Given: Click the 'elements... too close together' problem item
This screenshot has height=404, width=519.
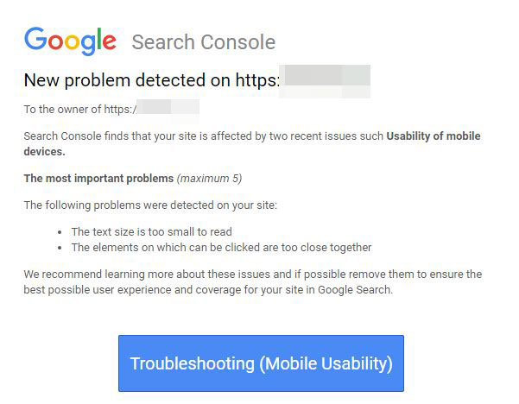Looking at the screenshot, I should tap(221, 247).
